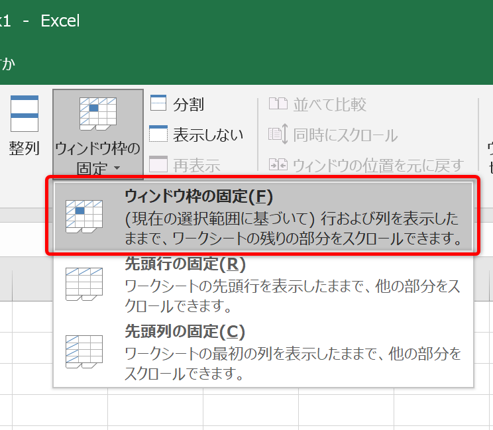Collapse the ウィンドウ枠の固定 dropdown arrow
493x430 pixels.
click(117, 169)
